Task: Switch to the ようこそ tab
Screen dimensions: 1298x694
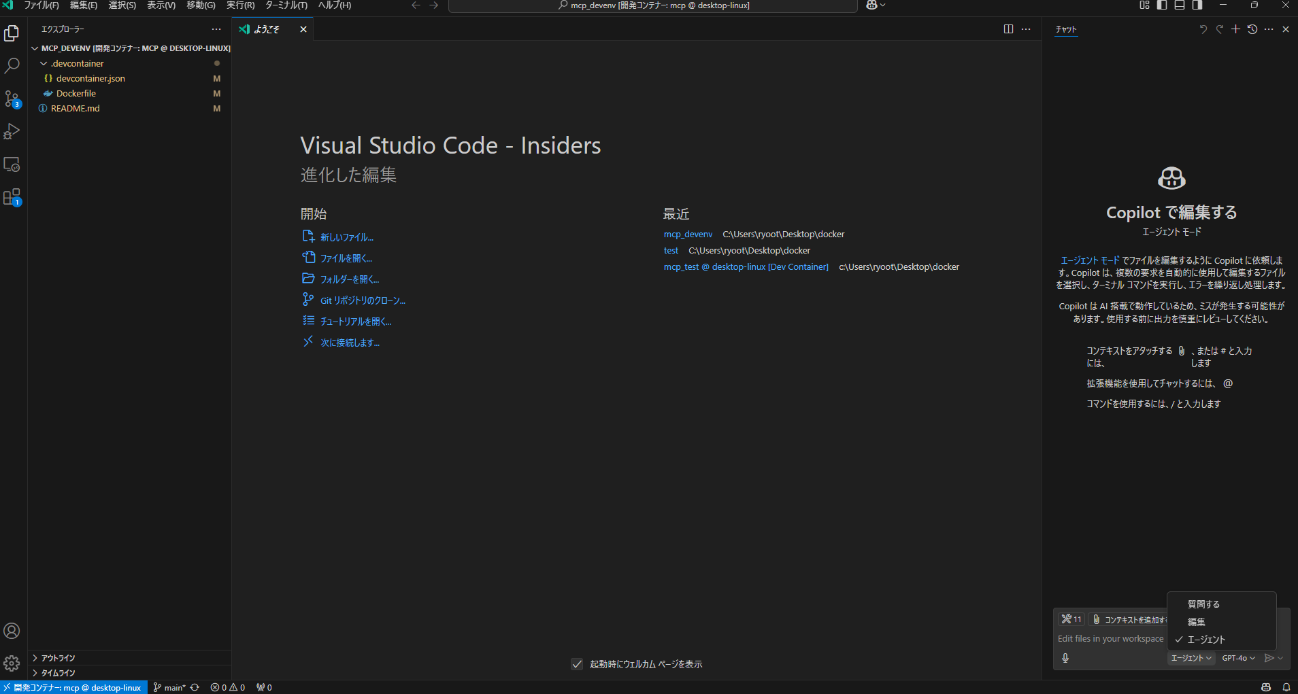Action: (267, 29)
